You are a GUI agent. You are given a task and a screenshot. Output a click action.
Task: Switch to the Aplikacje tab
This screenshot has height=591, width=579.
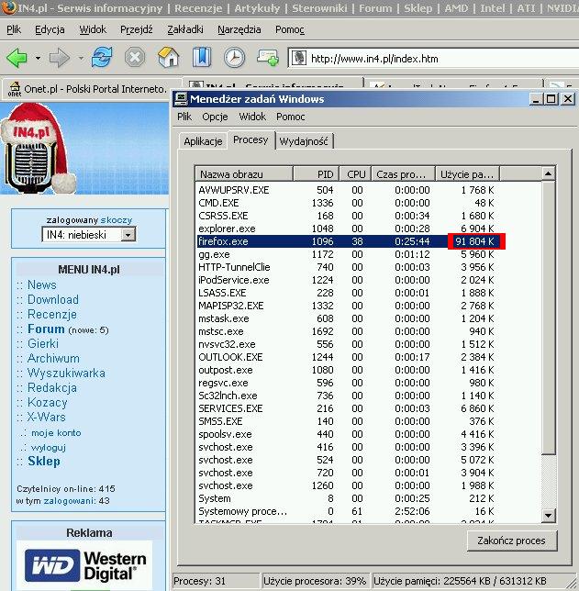tap(203, 141)
